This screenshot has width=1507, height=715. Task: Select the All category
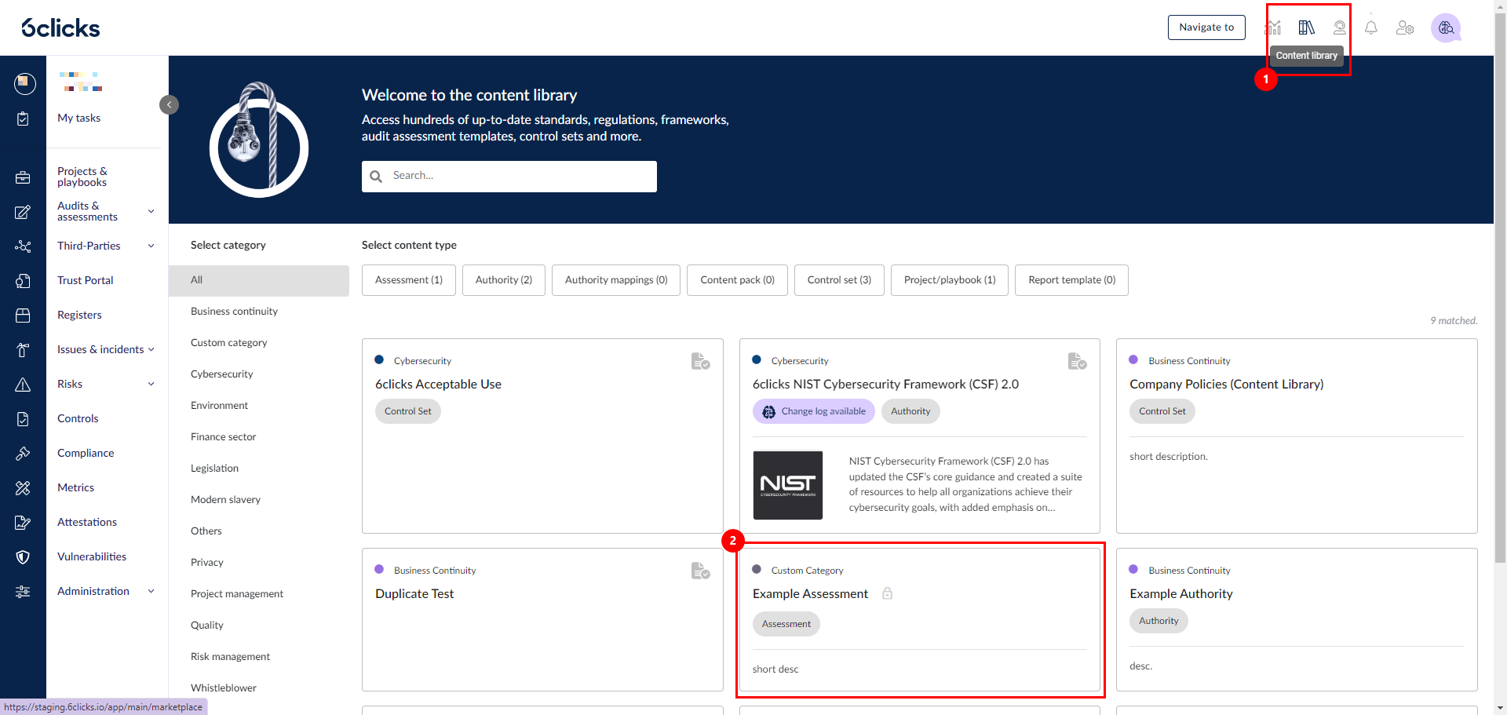coord(259,280)
